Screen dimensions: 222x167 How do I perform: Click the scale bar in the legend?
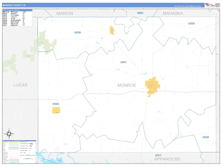point(28,156)
